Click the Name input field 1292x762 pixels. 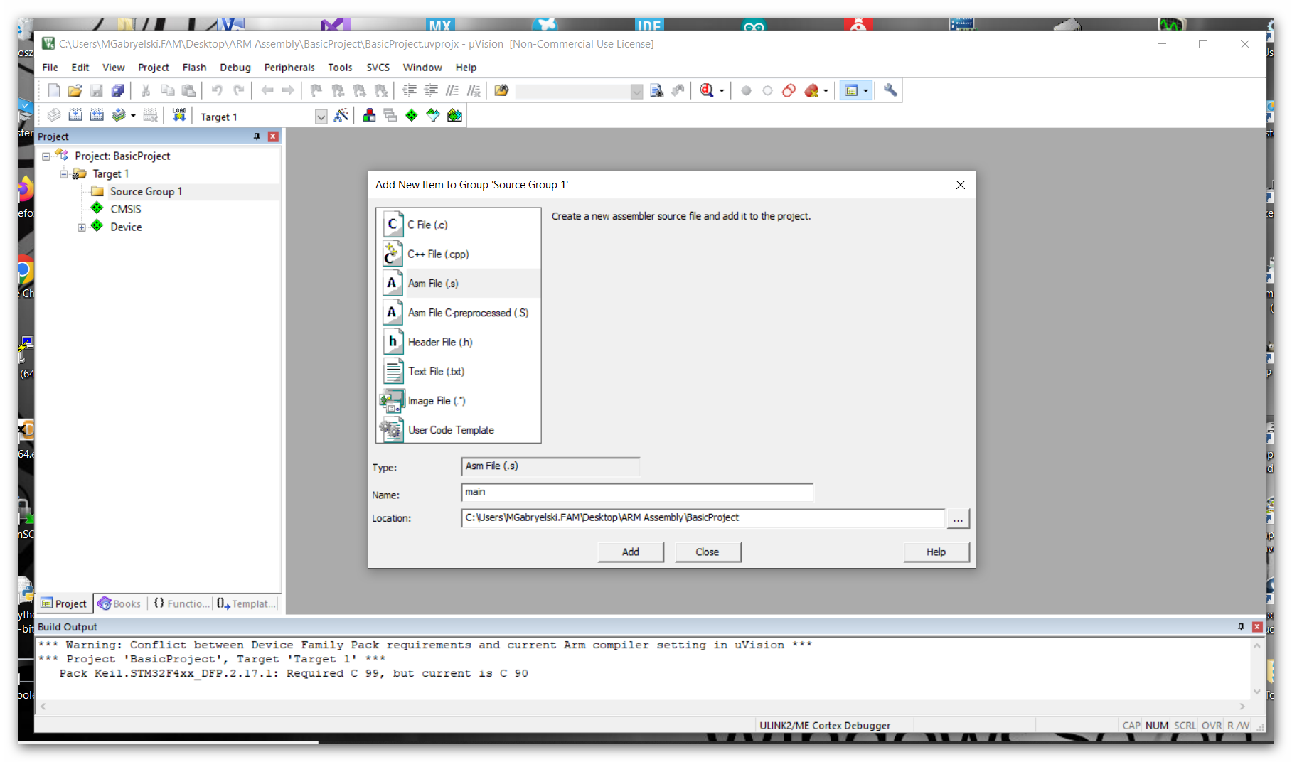[x=637, y=493]
